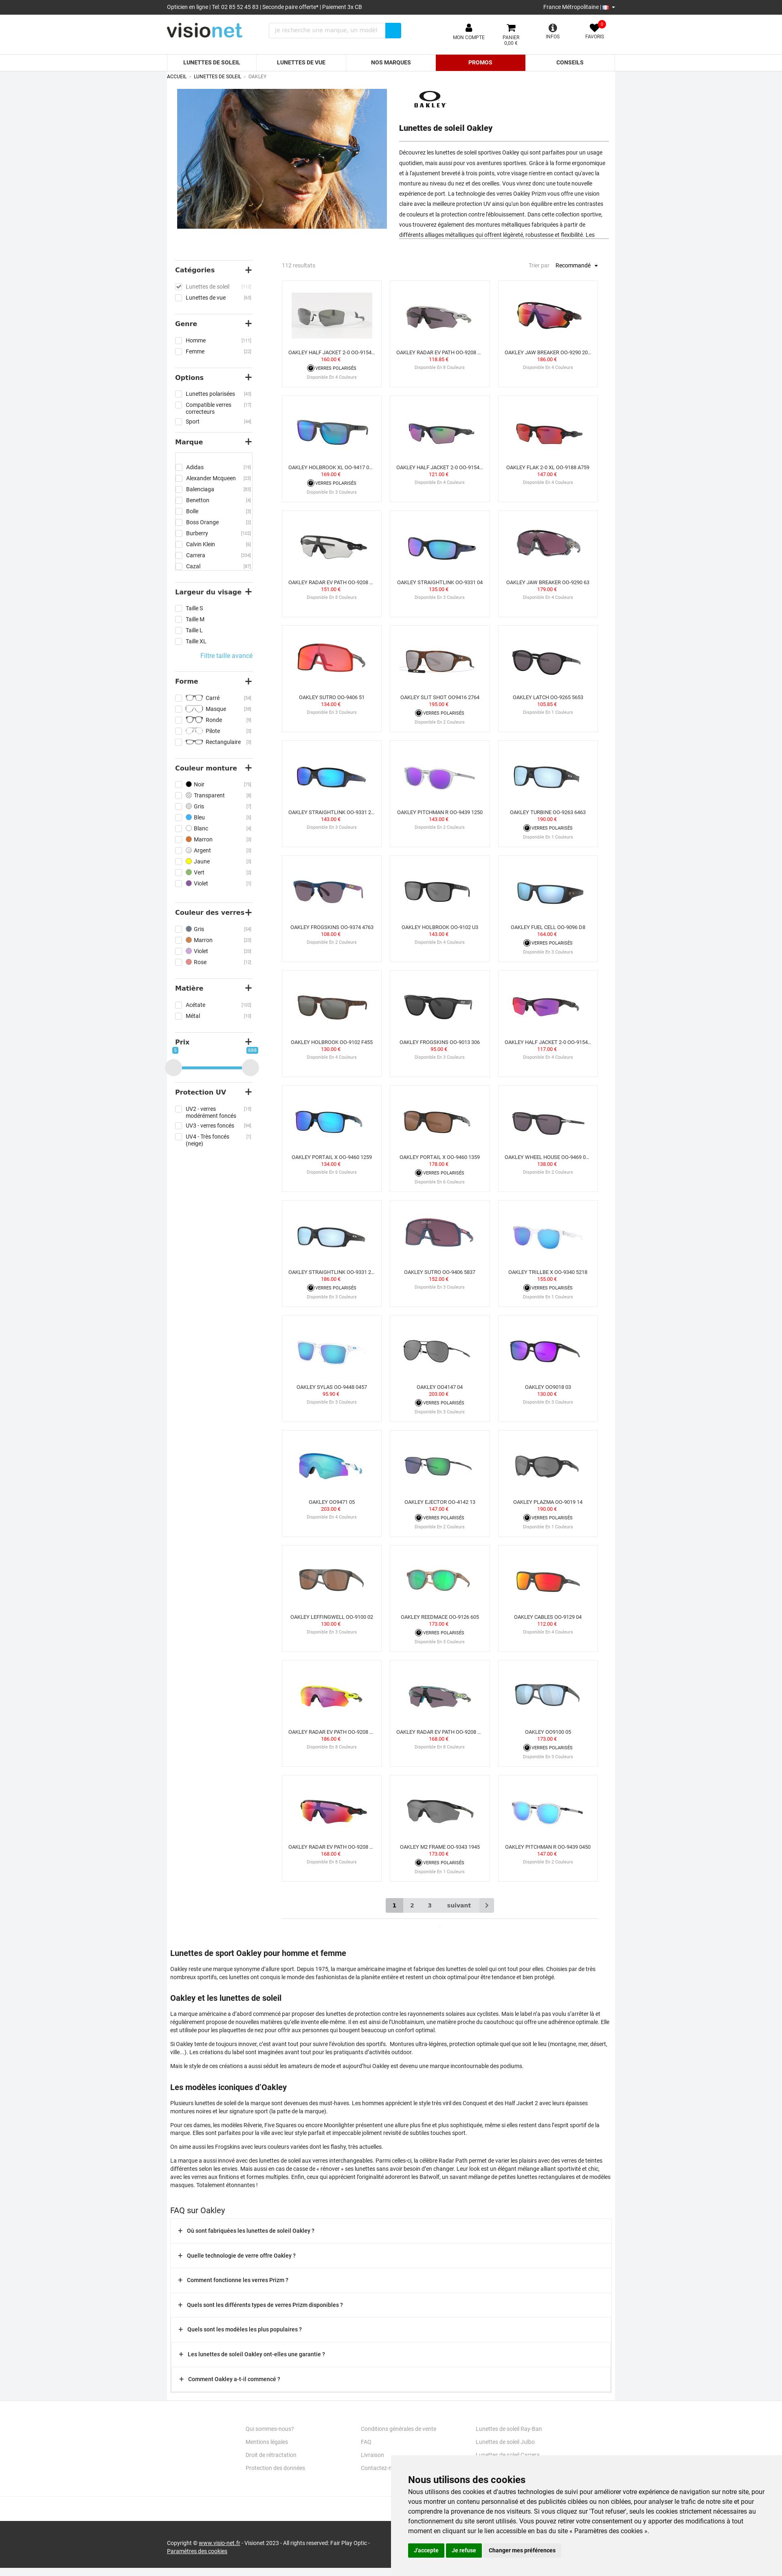Click polarized badge icon on Oakley Reedmace
This screenshot has width=782, height=2576.
coord(418,1633)
